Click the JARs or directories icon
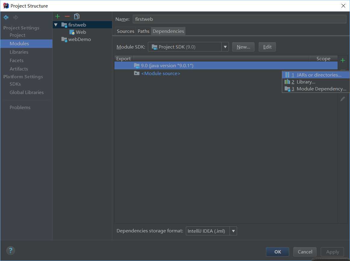 pos(287,75)
